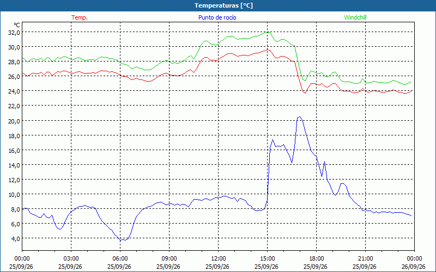Click the 6,0 y-axis value
The width and height of the screenshot is (436, 272).
point(16,224)
